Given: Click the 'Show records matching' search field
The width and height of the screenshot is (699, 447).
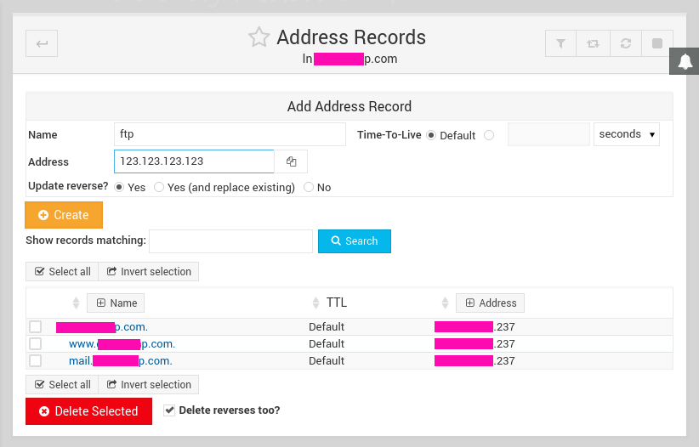Looking at the screenshot, I should point(230,241).
